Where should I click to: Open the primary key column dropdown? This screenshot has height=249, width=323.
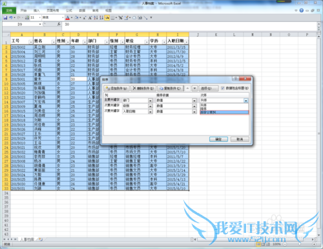coord(151,101)
